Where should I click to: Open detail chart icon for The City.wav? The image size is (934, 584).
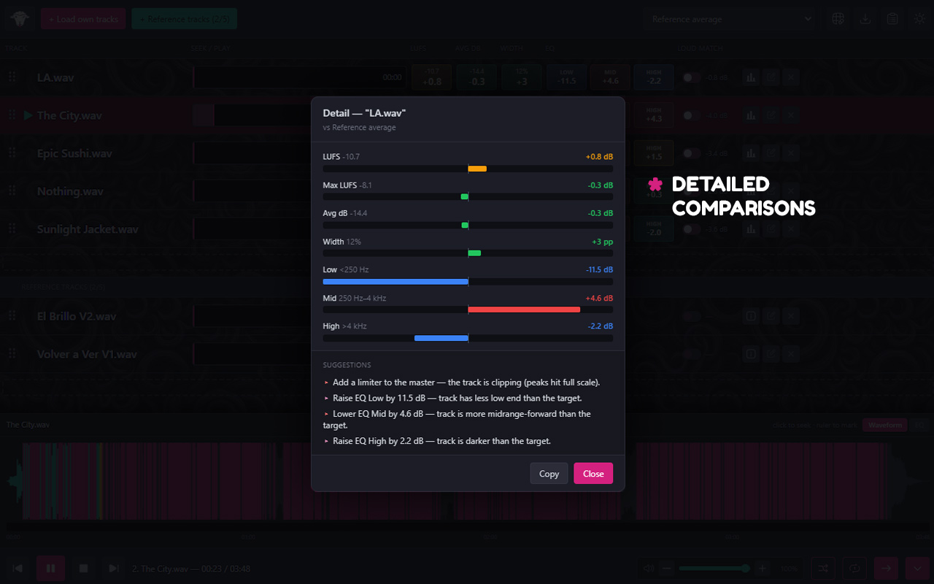point(751,115)
